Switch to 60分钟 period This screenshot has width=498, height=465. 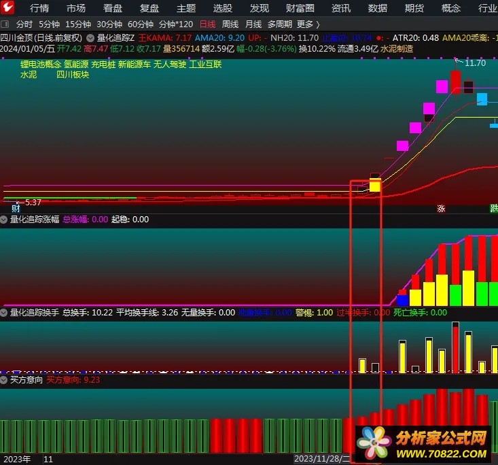point(141,24)
